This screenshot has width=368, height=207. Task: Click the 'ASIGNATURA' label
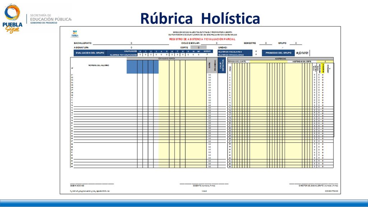coord(81,48)
